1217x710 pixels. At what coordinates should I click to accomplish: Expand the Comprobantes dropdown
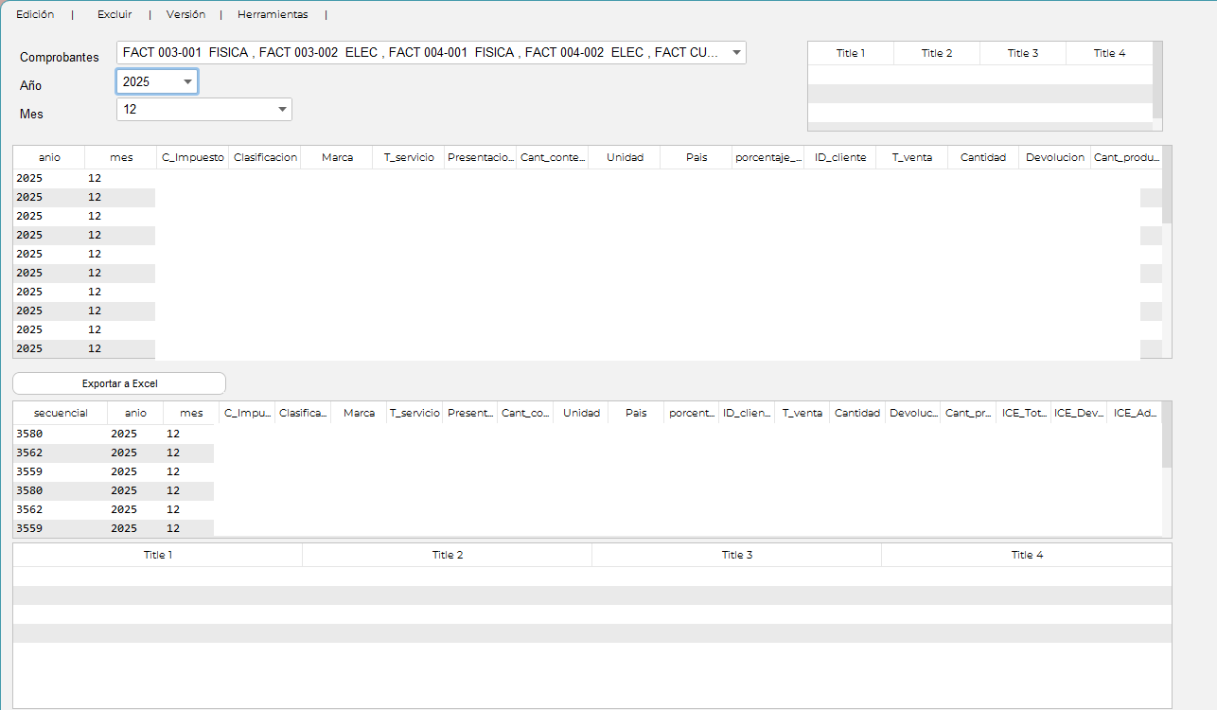pos(736,53)
